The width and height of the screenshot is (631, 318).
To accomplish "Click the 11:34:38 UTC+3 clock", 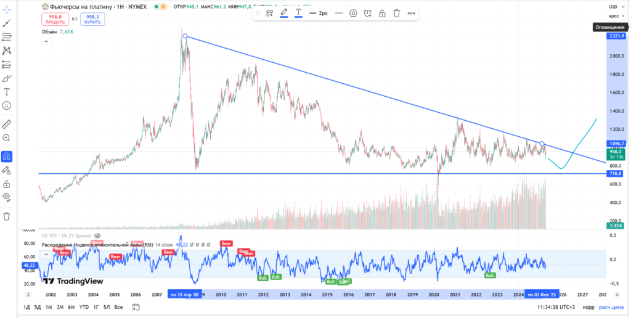I will [x=556, y=307].
